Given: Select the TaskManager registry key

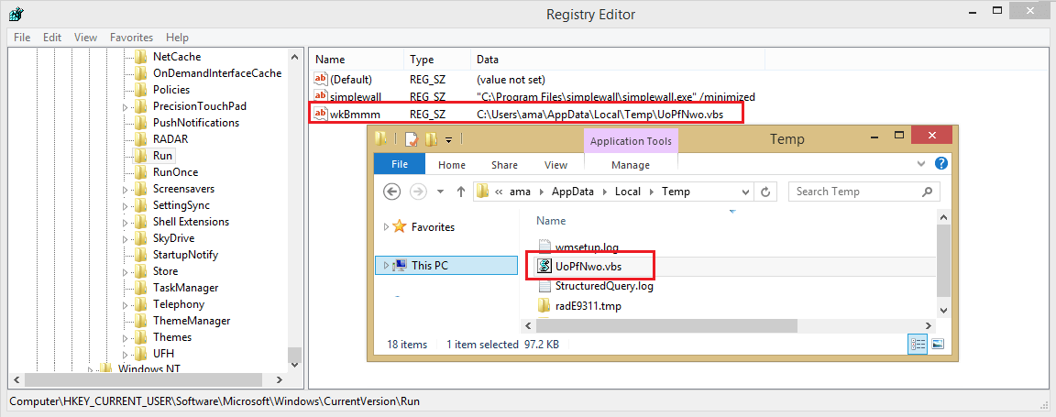Looking at the screenshot, I should pos(186,288).
